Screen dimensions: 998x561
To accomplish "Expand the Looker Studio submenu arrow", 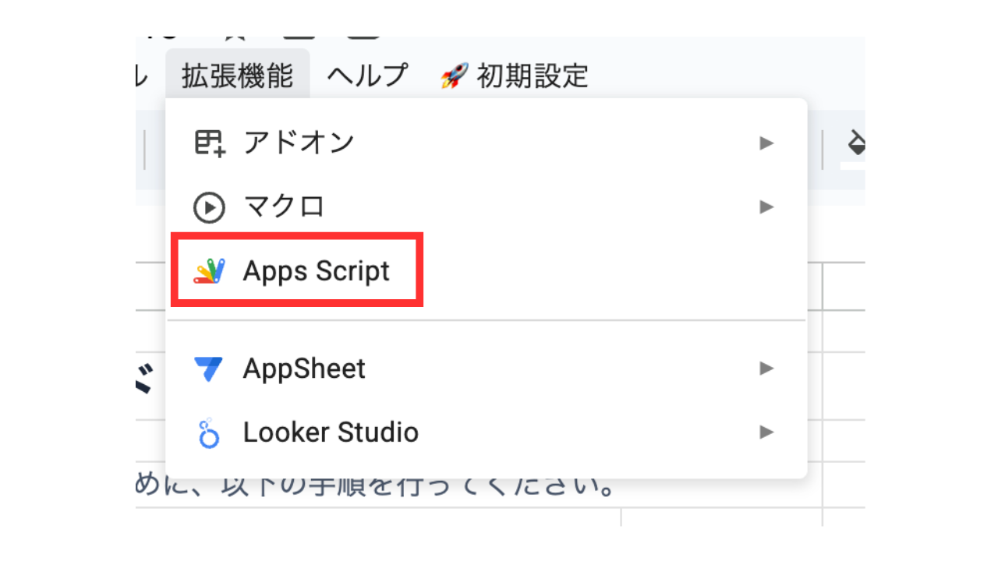I will coord(767,432).
